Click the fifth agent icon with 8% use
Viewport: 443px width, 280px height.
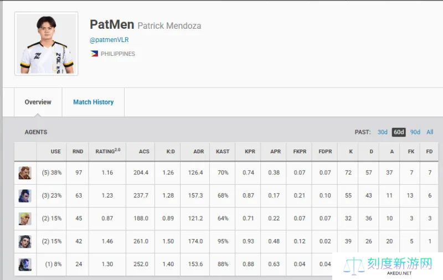tap(25, 264)
